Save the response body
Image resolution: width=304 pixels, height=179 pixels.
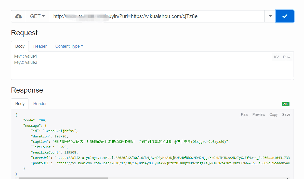point(286,114)
